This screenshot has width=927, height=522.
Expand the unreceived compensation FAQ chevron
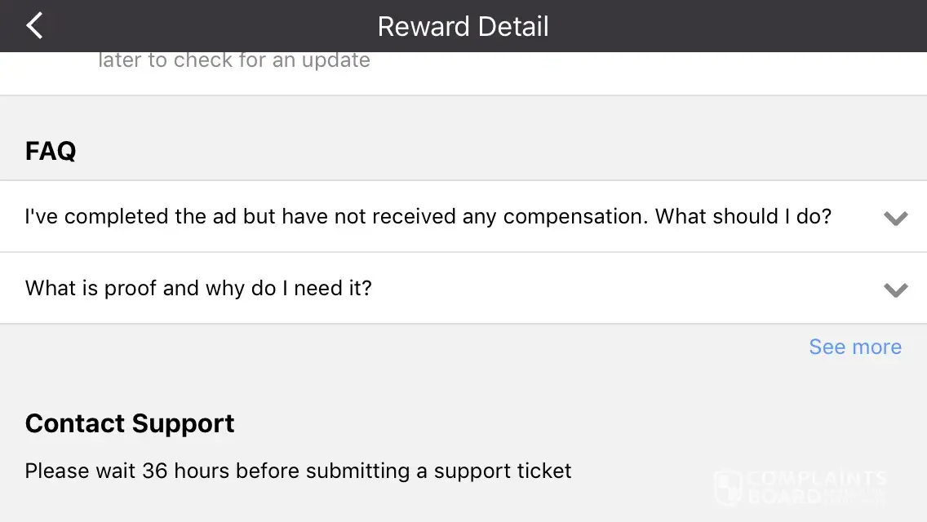[895, 218]
